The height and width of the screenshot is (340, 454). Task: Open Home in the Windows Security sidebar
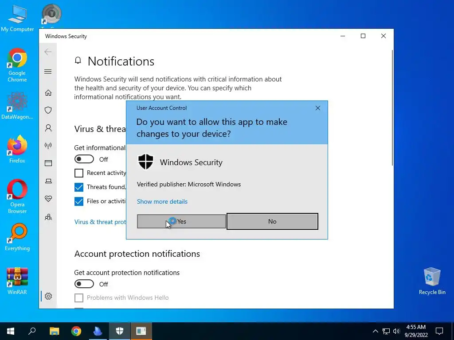click(x=48, y=93)
